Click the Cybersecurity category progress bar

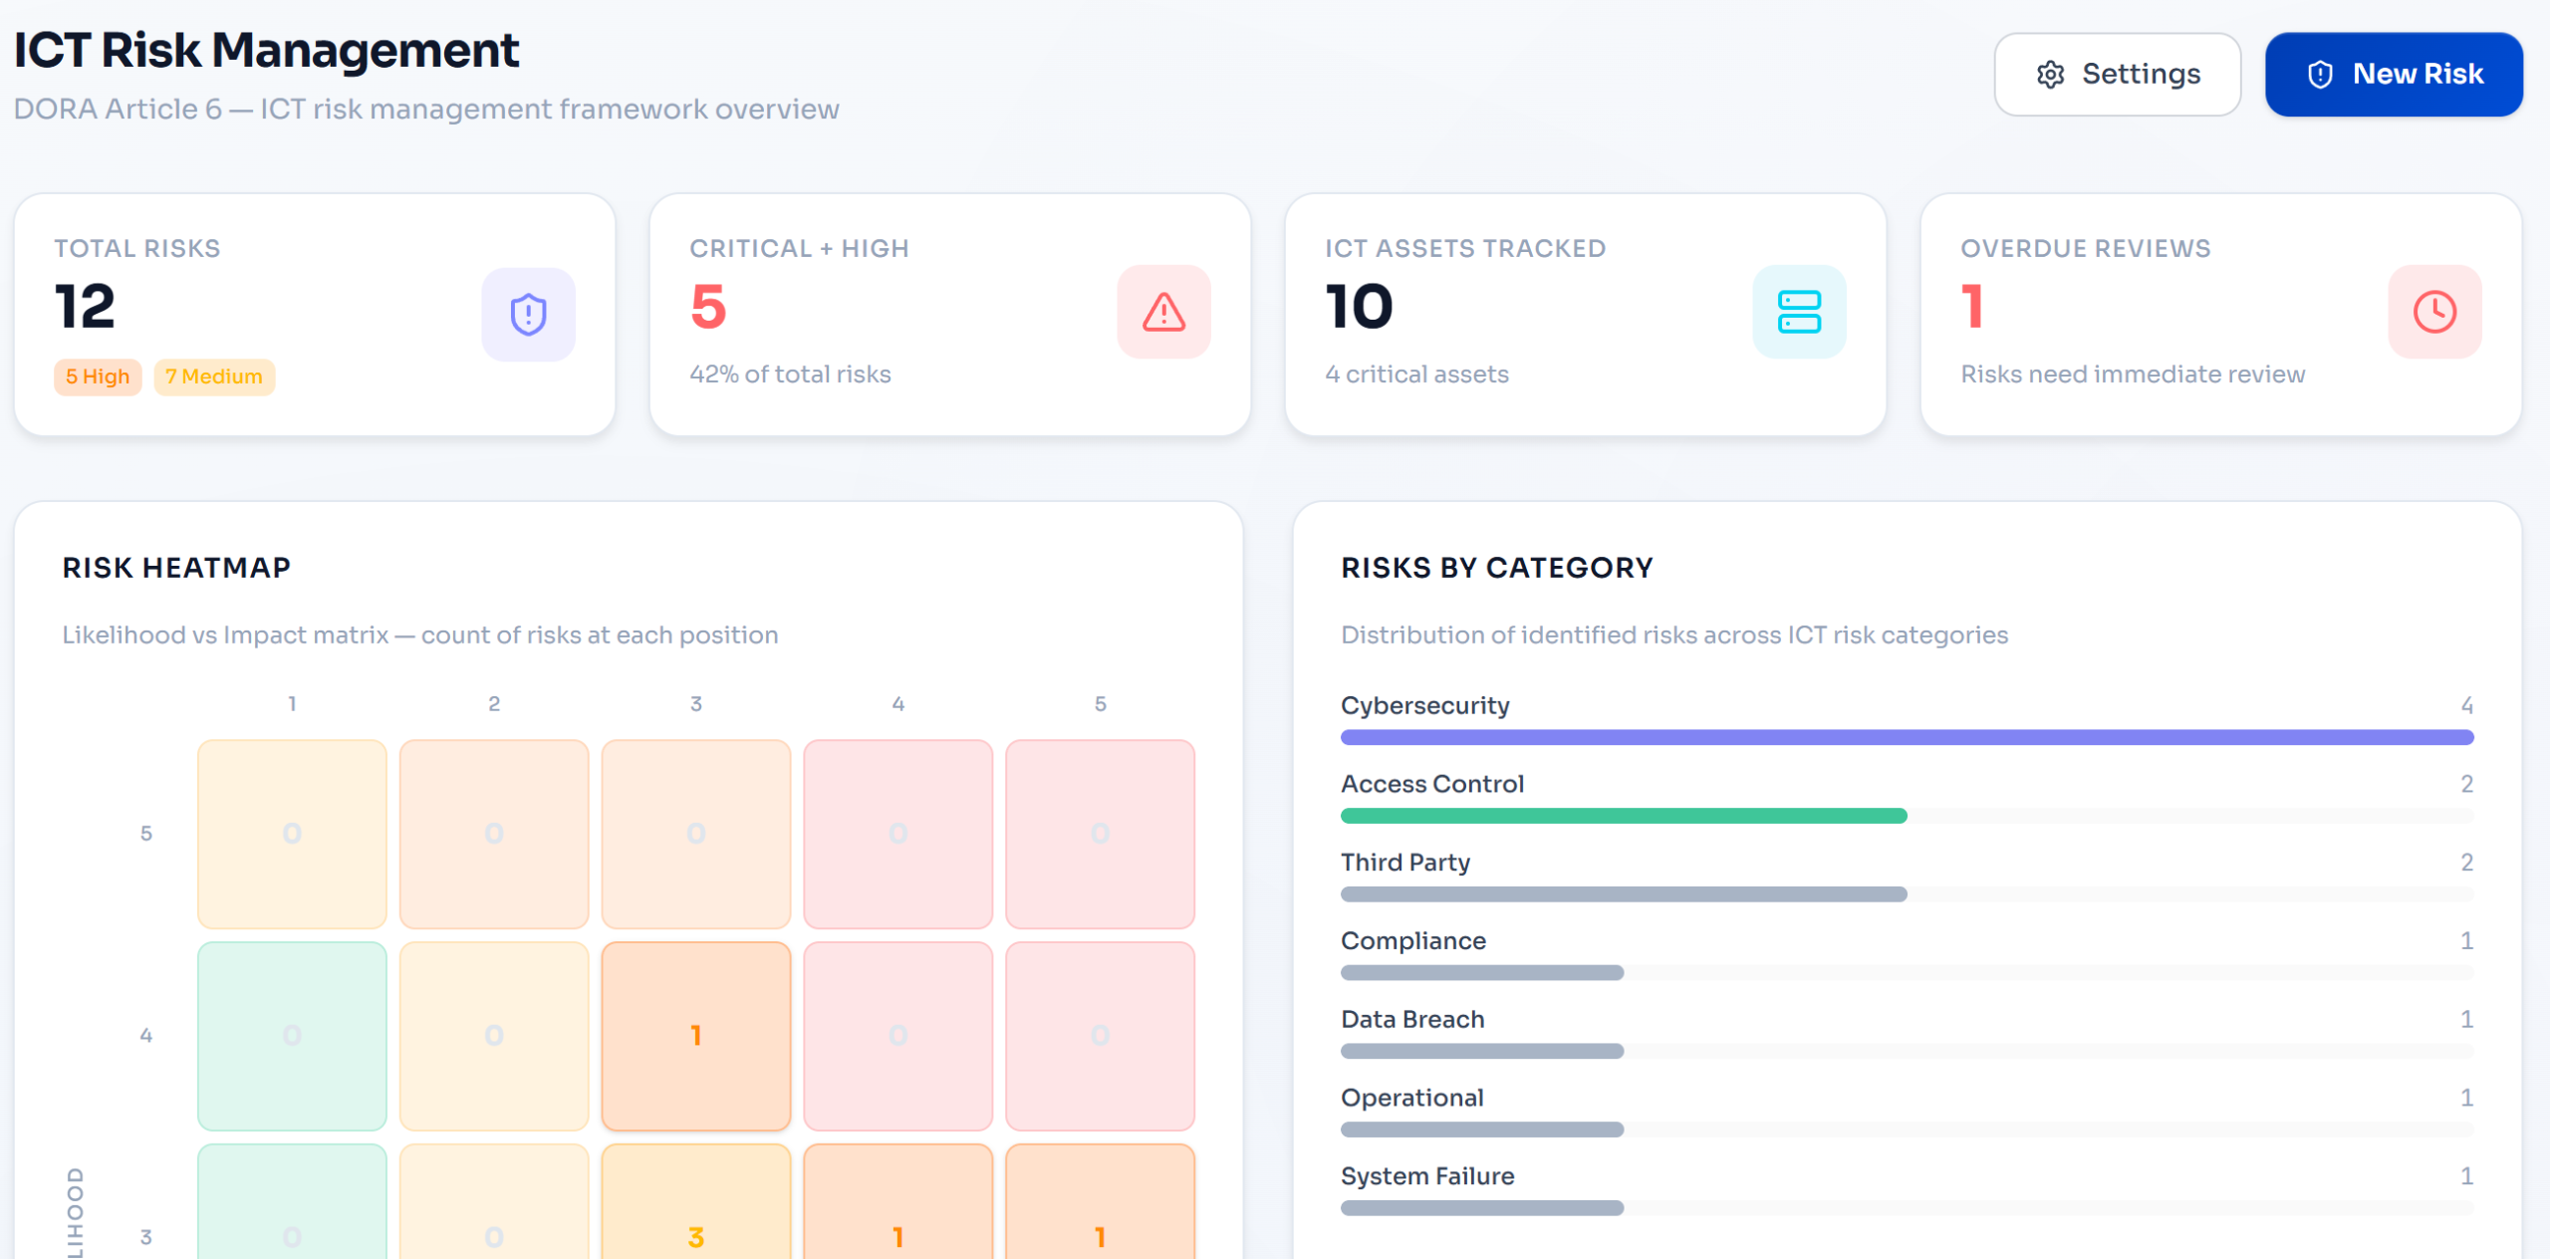pos(1907,737)
